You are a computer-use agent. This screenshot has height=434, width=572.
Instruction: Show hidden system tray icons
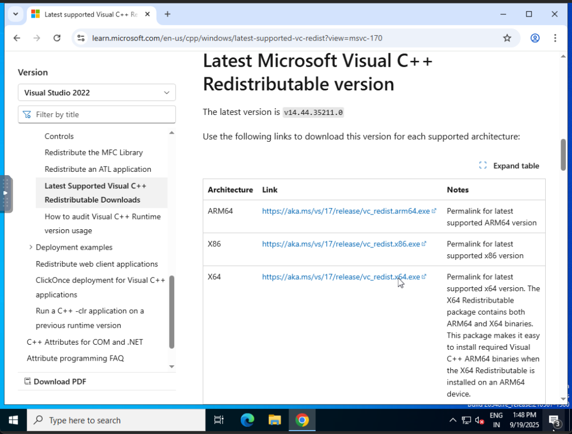click(452, 420)
